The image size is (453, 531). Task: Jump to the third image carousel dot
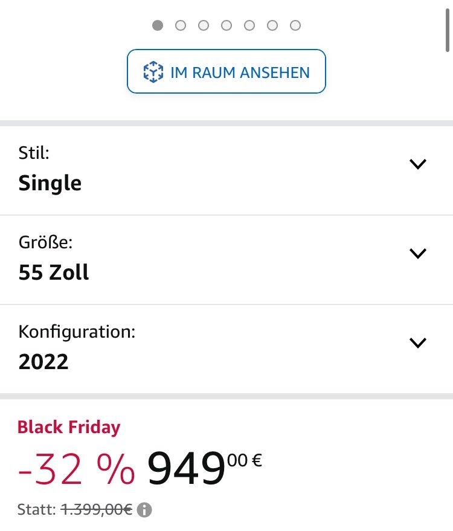pyautogui.click(x=204, y=25)
